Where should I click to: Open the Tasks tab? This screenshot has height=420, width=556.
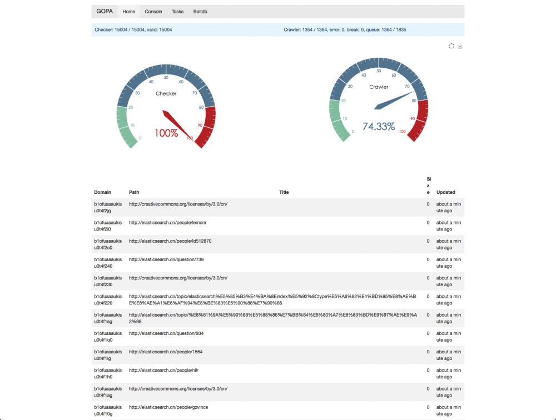coord(178,11)
